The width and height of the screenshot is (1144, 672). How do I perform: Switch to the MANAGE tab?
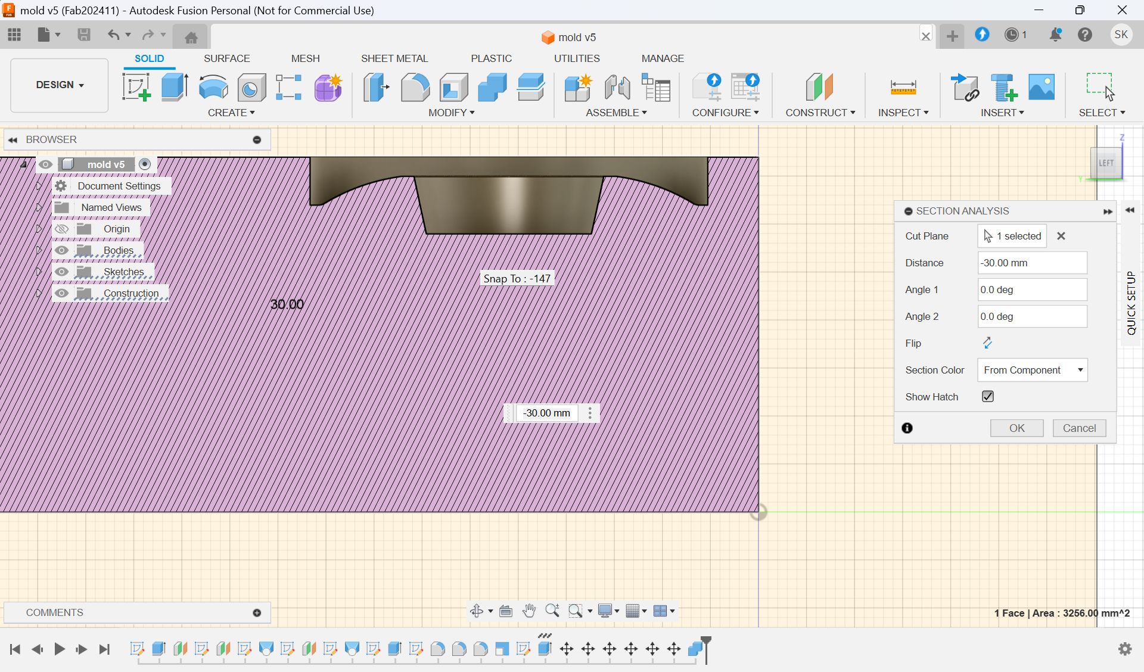[663, 58]
